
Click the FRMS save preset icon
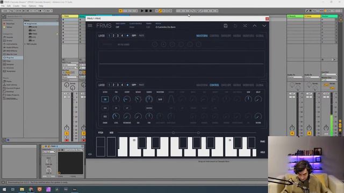[226, 26]
